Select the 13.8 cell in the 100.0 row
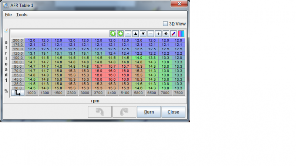 (152, 58)
